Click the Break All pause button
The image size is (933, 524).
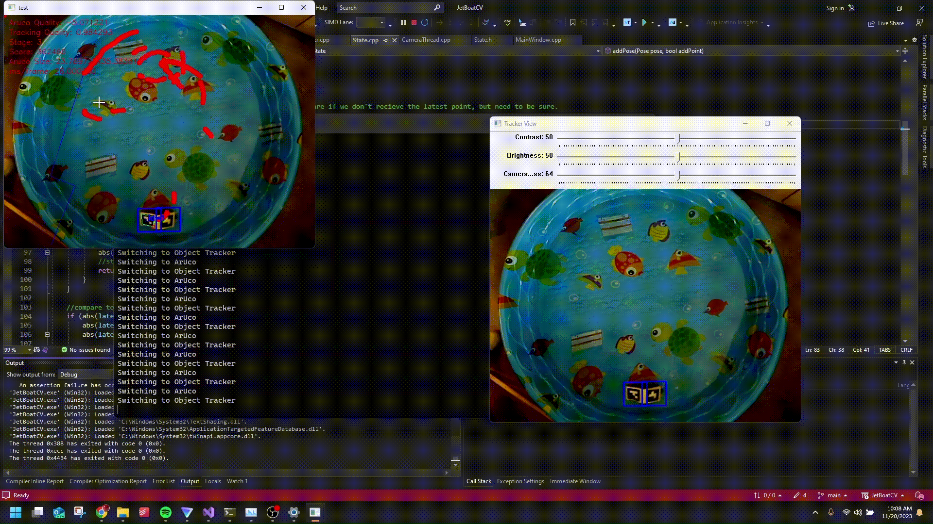click(x=403, y=22)
